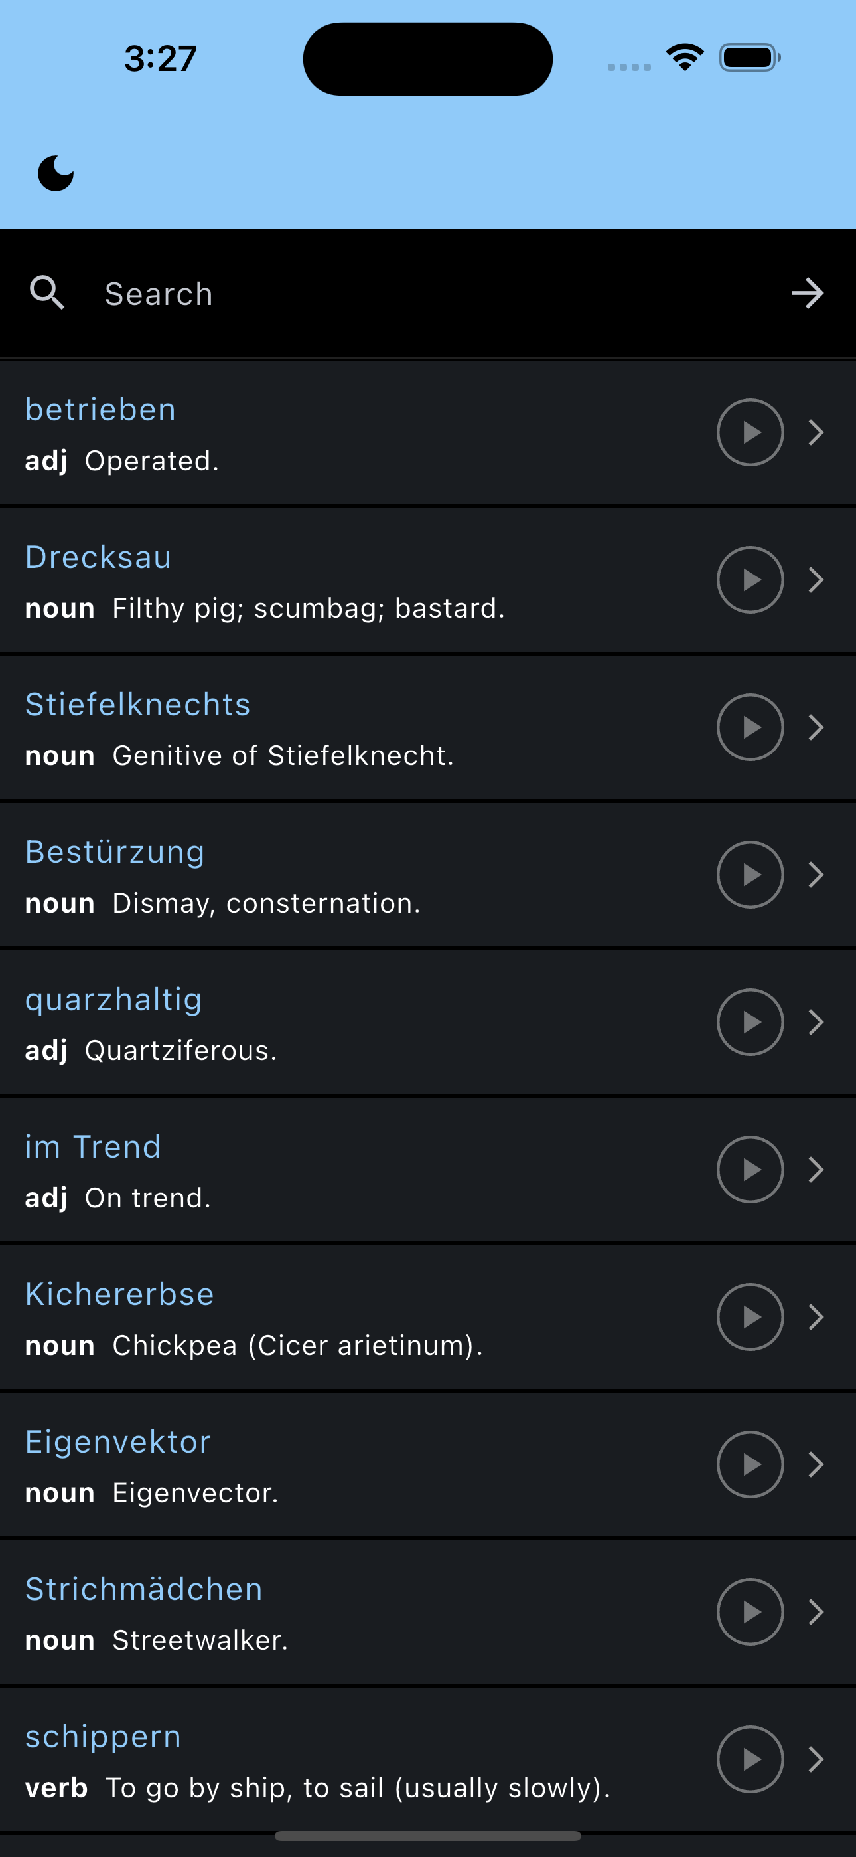Play pronunciation of Stiefelknechts

coord(750,727)
